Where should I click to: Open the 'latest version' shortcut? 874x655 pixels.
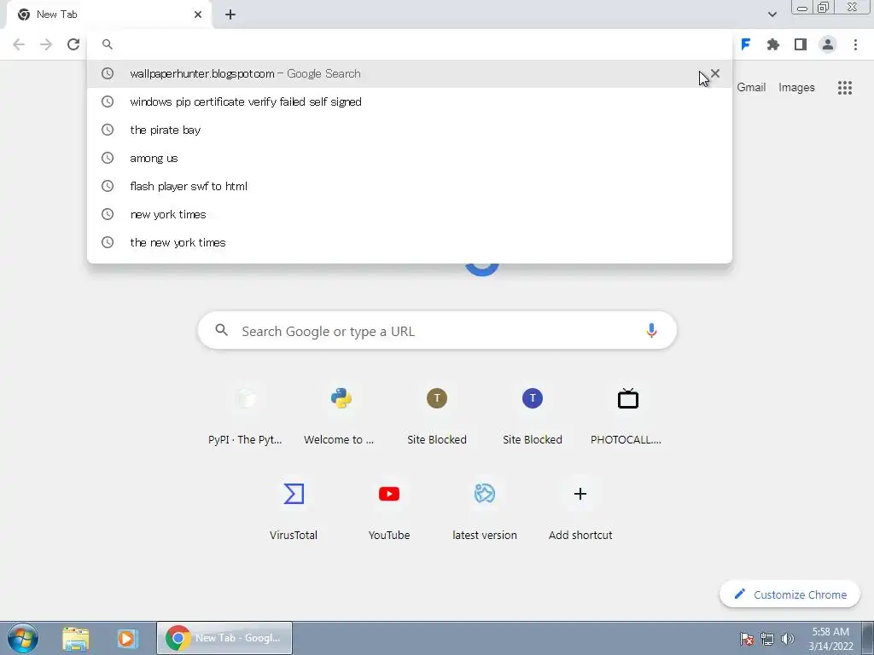tap(485, 511)
